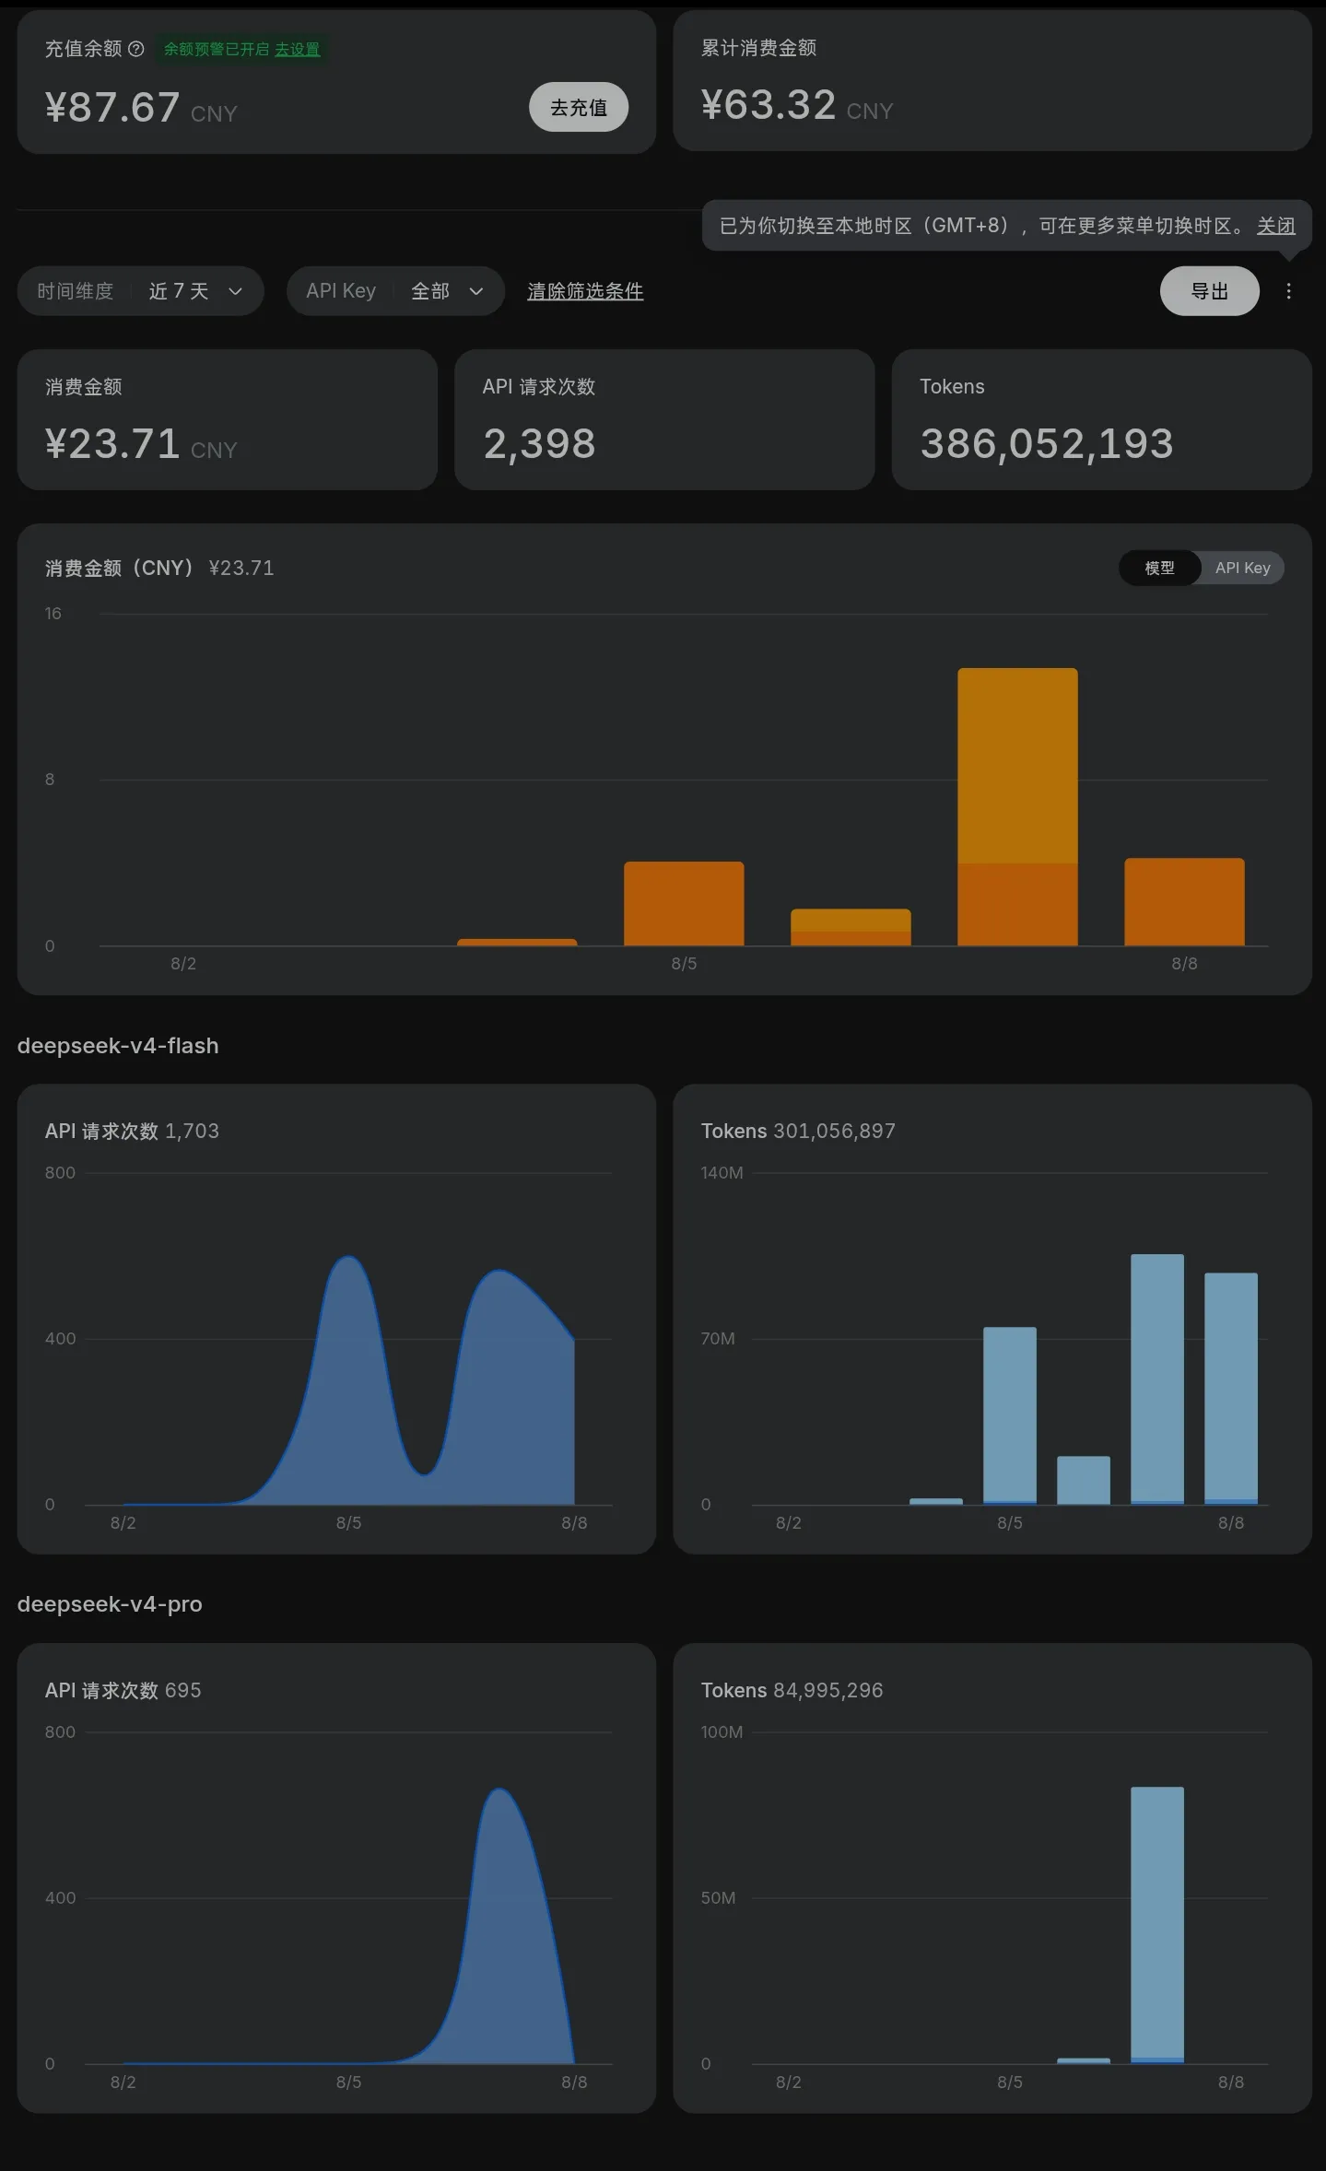This screenshot has width=1326, height=2171.
Task: Click the deepseek-v4-flash section heading
Action: point(118,1046)
